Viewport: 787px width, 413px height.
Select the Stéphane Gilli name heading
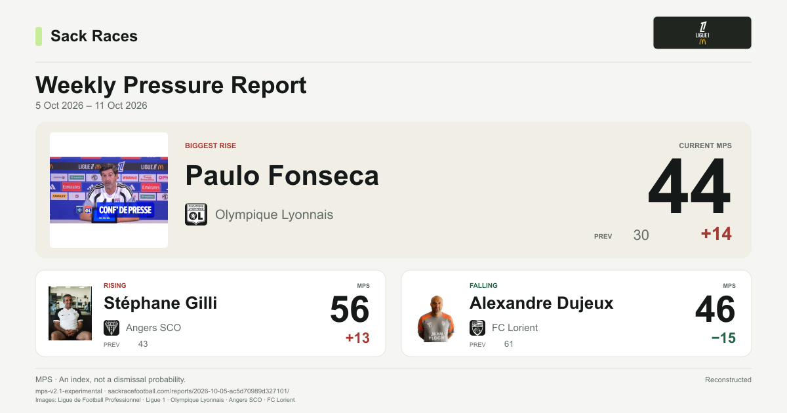pyautogui.click(x=160, y=303)
